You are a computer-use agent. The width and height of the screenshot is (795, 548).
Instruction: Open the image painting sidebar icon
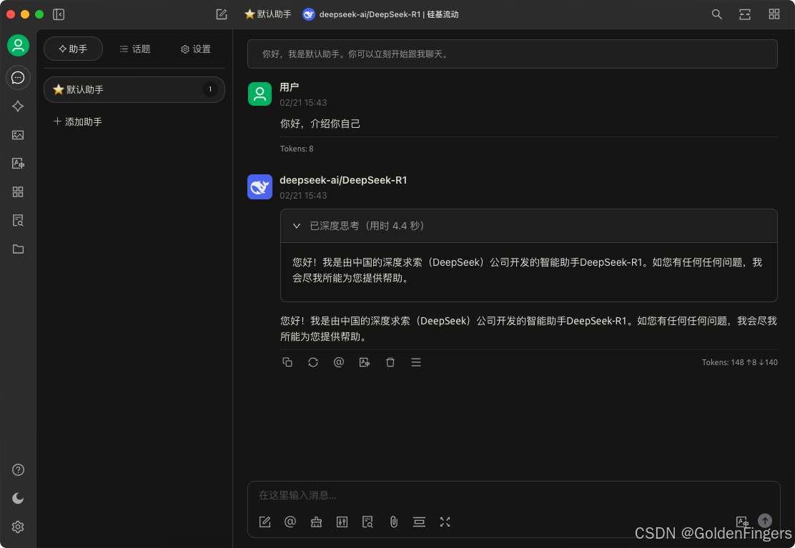(x=18, y=135)
